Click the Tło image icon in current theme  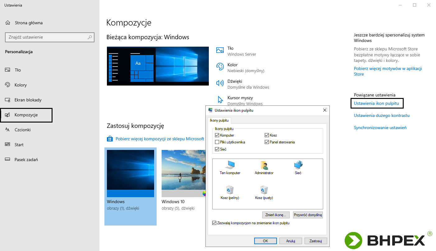tap(220, 50)
